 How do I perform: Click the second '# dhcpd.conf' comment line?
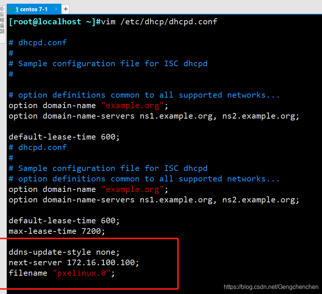pos(38,147)
